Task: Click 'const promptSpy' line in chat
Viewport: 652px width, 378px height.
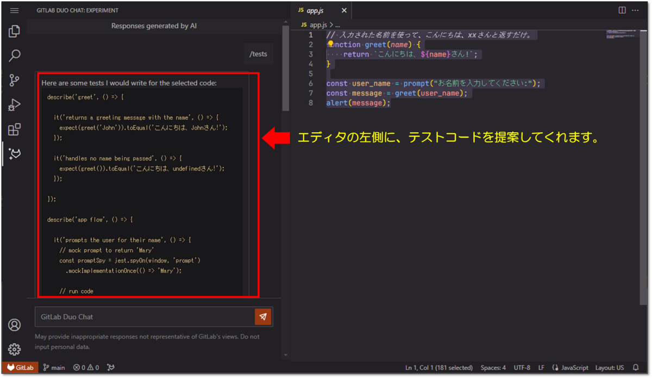Action: [130, 261]
